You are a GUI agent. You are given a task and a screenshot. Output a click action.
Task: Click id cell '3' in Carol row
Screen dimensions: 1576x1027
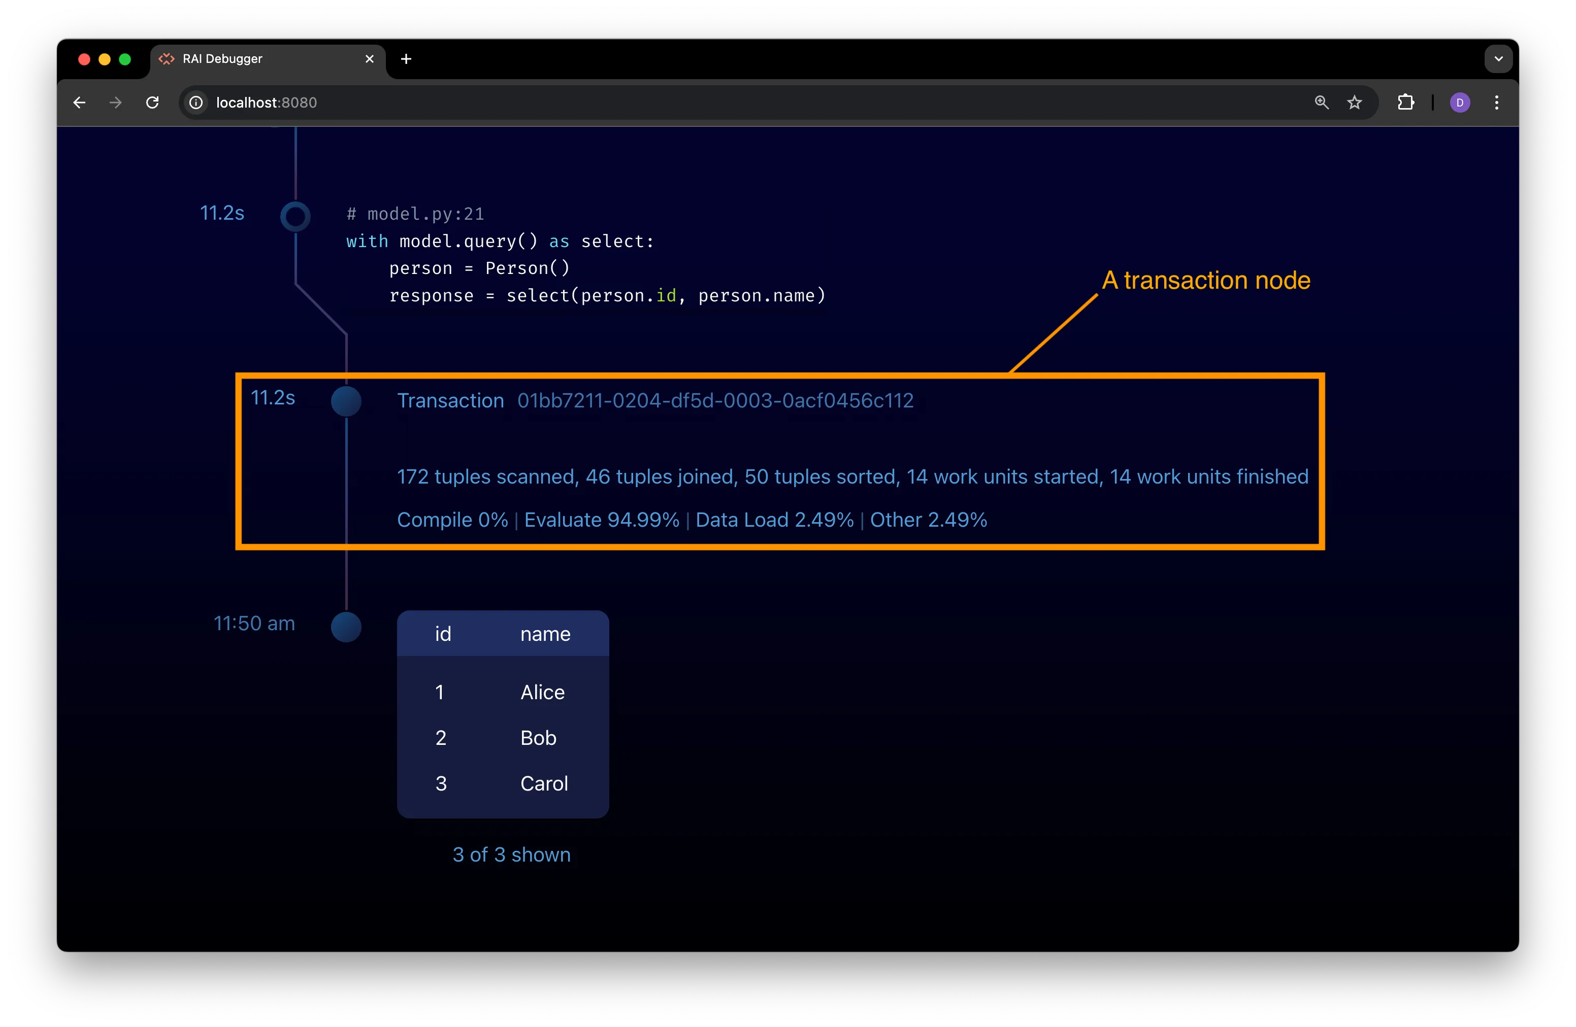441,783
